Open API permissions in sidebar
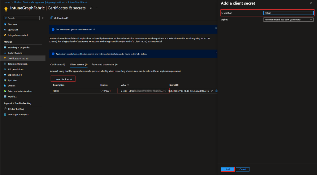 (15, 69)
